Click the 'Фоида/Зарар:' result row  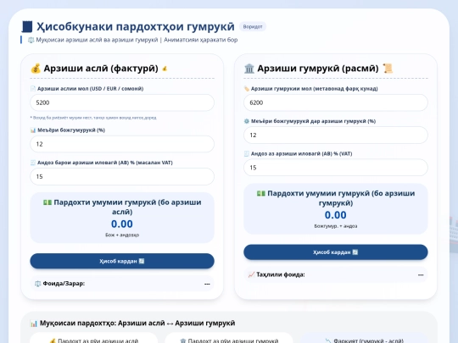(x=122, y=284)
